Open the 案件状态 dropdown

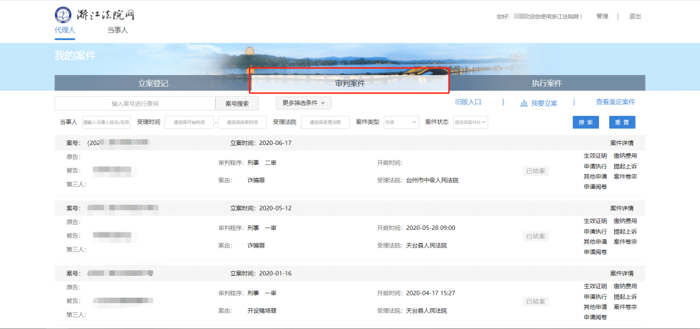471,122
